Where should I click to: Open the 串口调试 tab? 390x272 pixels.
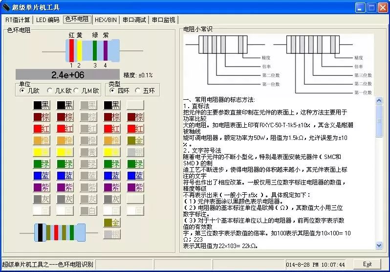(134, 20)
